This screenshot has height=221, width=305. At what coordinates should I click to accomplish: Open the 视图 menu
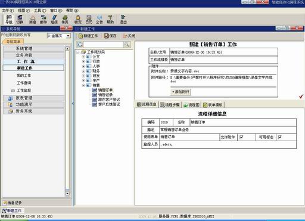pyautogui.click(x=24, y=10)
